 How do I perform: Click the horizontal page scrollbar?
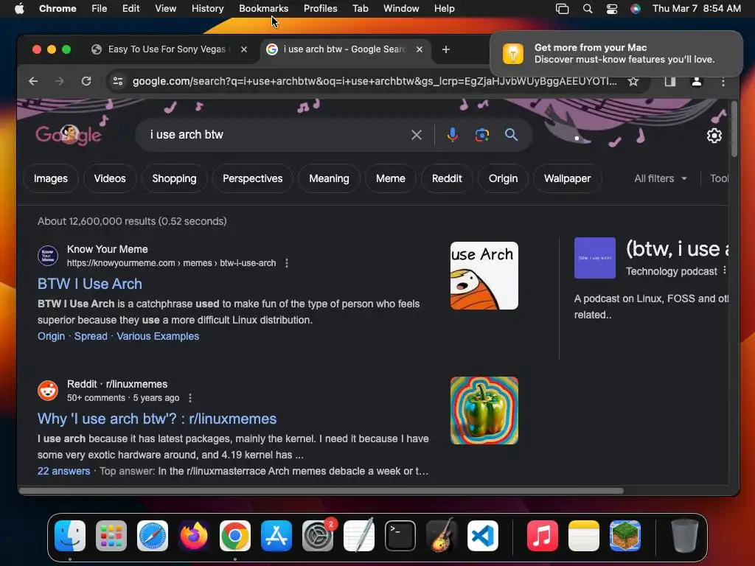[x=321, y=491]
